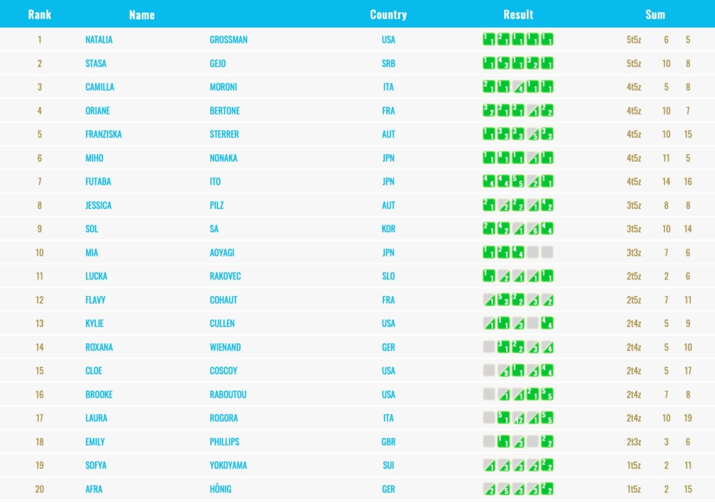Click Grossman's first boulder result box
715x502 pixels.
coord(489,40)
